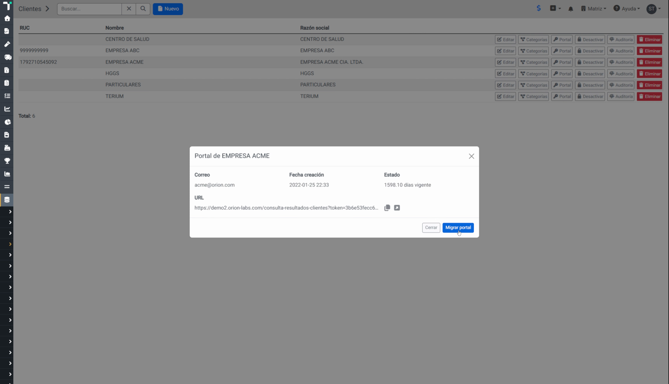The image size is (669, 384).
Task: Click the creation date 2022-01-25 22:33
Action: point(309,185)
